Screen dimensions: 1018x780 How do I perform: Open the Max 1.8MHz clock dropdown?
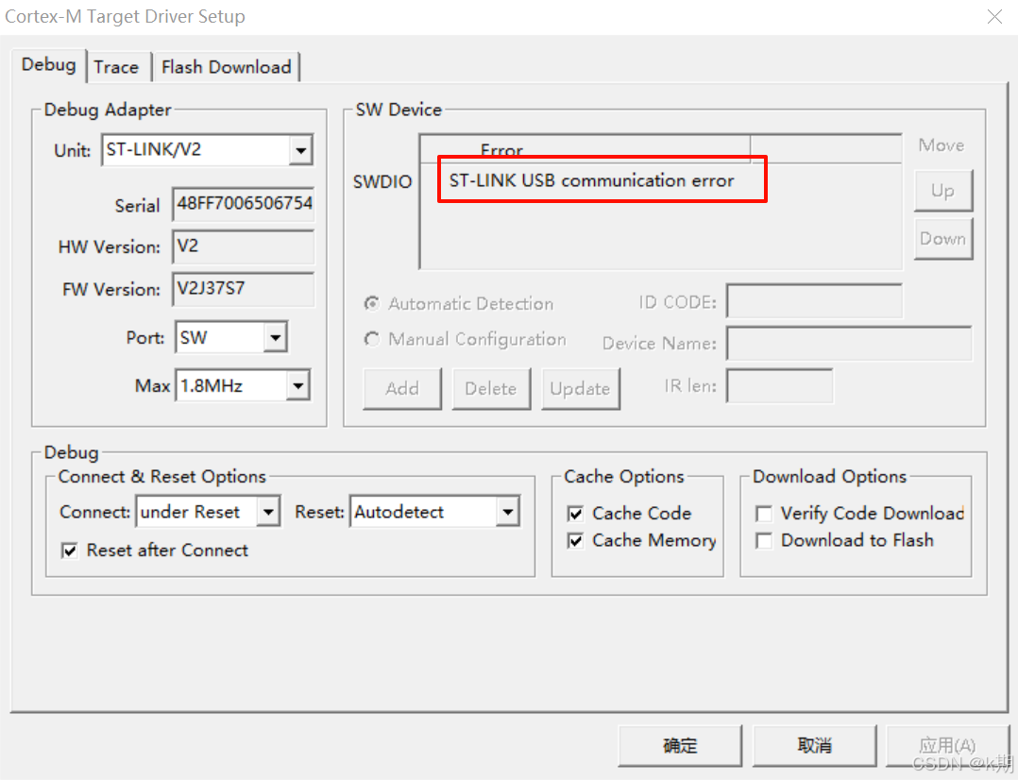(x=298, y=386)
